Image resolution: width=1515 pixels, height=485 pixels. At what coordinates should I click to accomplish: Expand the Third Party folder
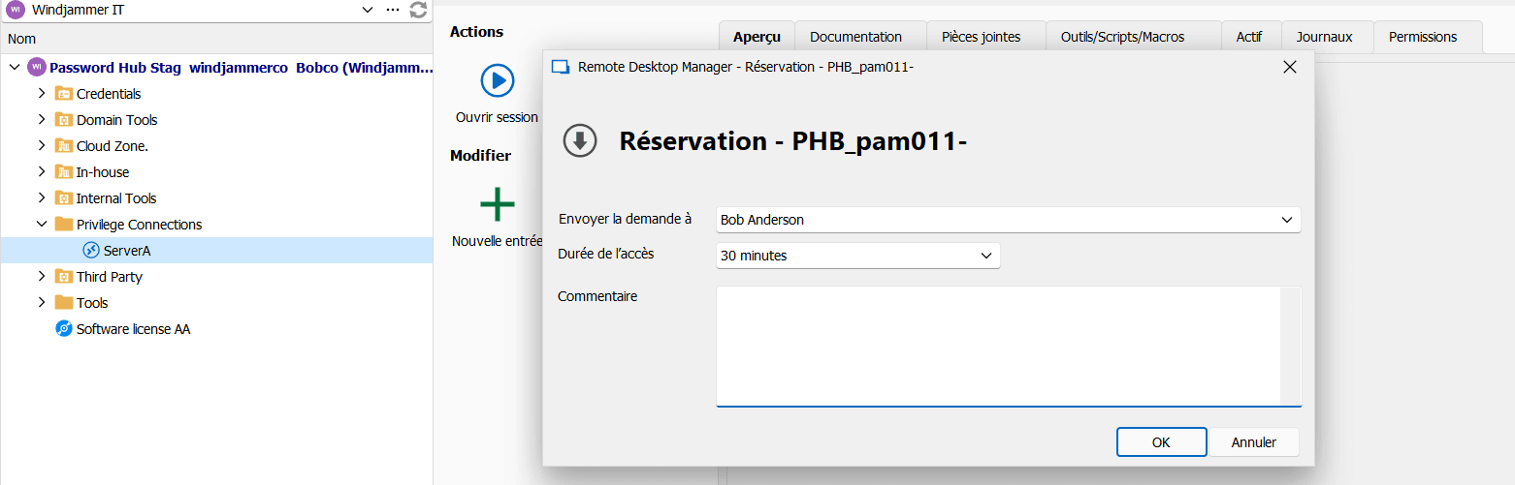click(x=41, y=277)
